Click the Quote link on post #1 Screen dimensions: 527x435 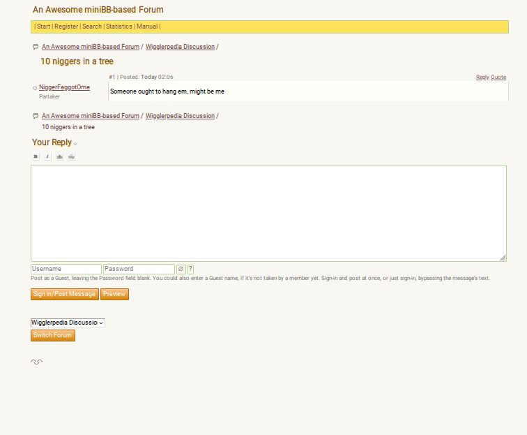pos(498,77)
